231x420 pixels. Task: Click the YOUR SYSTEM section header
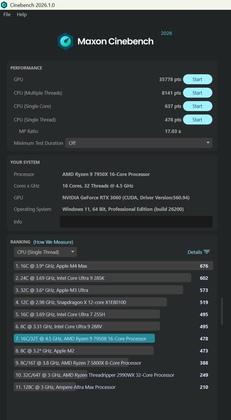click(x=25, y=162)
